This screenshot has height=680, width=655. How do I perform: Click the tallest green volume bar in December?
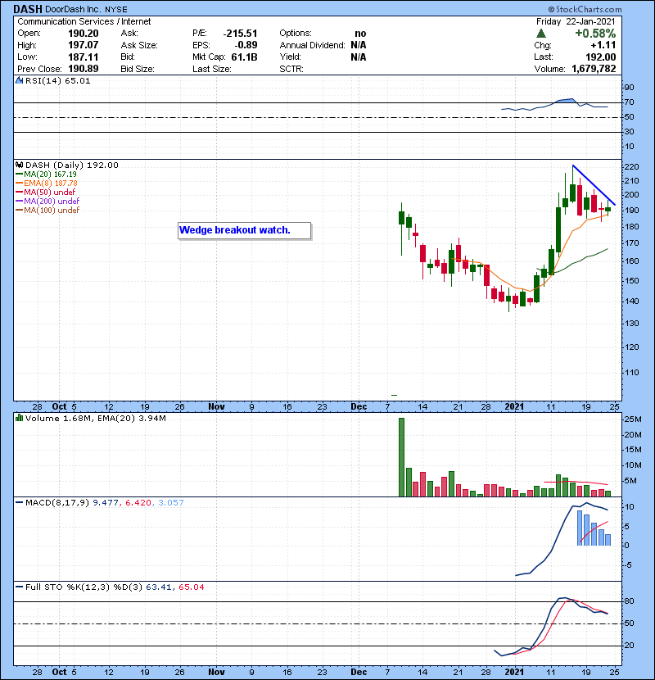[401, 457]
